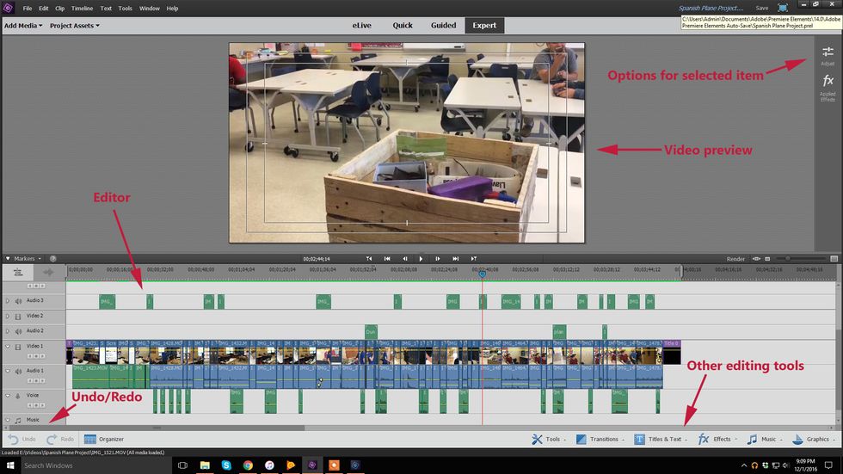Open the Graphics panel
The height and width of the screenshot is (474, 843).
click(810, 440)
